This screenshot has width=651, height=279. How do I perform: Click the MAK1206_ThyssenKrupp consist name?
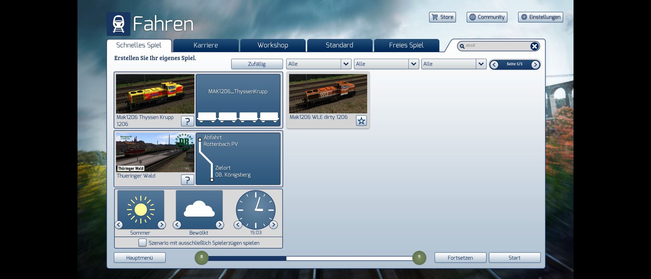pos(238,91)
